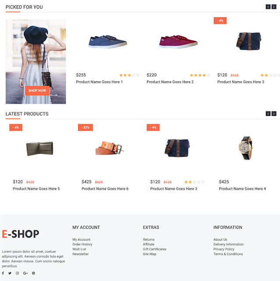Open the Wish List link
The width and height of the screenshot is (280, 281).
pyautogui.click(x=79, y=249)
